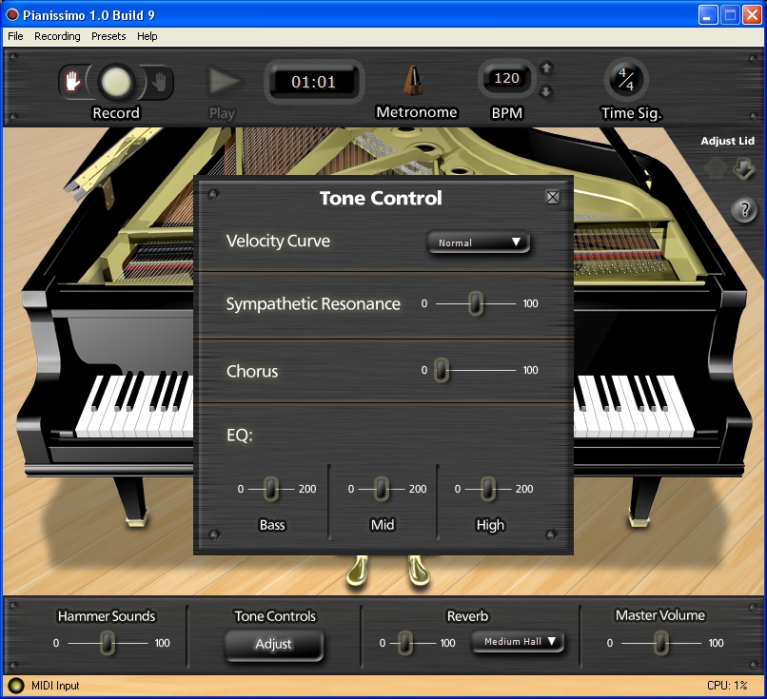Decrease BPM with the down arrow

coord(546,91)
